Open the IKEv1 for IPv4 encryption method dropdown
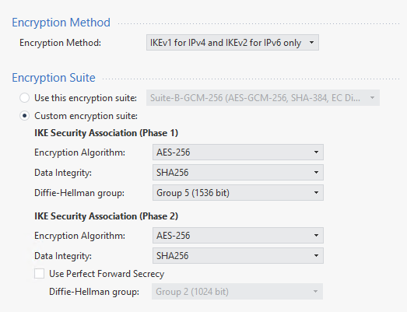This screenshot has width=407, height=312. tap(233, 43)
